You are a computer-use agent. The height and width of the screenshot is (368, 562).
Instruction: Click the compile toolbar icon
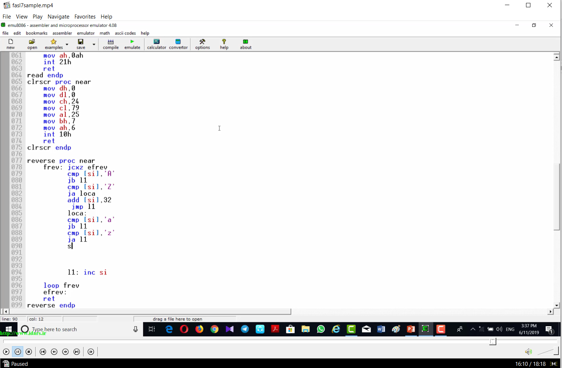click(x=111, y=44)
